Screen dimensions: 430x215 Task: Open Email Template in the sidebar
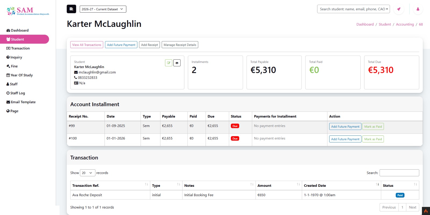[x=21, y=102]
